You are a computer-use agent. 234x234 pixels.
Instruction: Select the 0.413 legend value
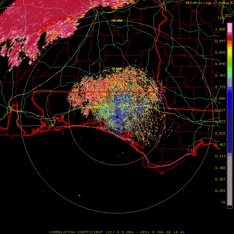220,156
